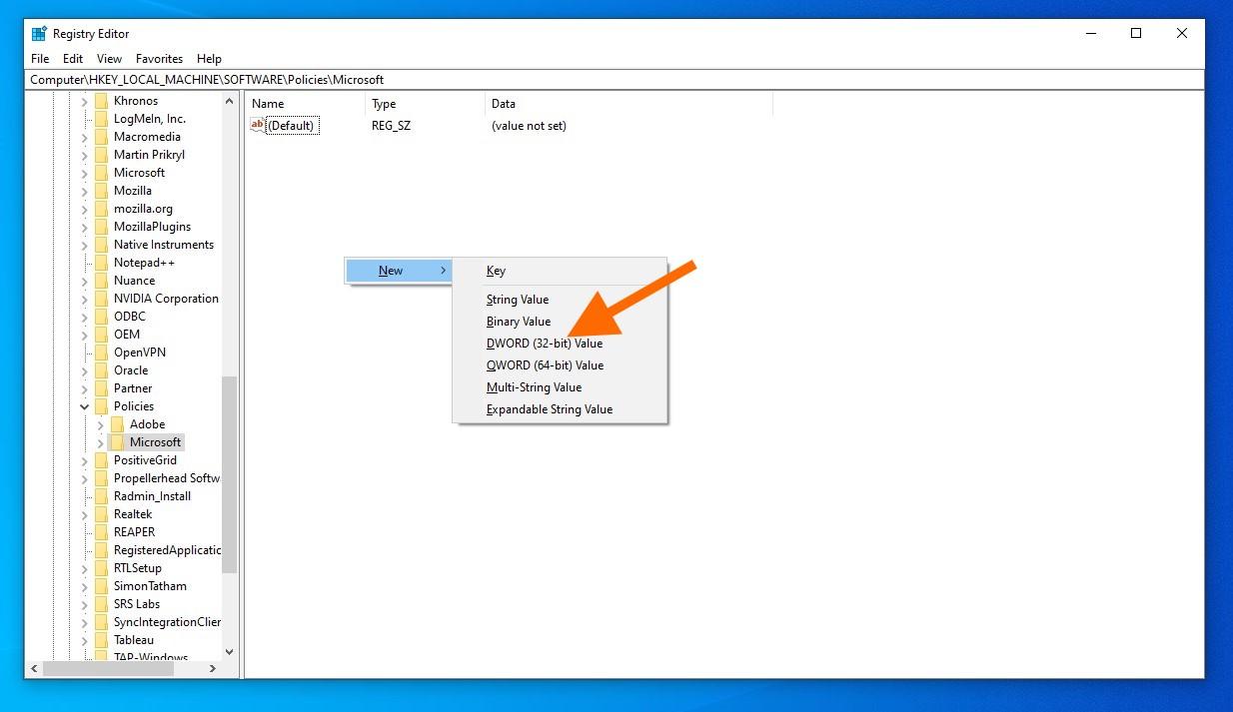The height and width of the screenshot is (712, 1233).
Task: Click the REG_SZ type cell
Action: (391, 126)
